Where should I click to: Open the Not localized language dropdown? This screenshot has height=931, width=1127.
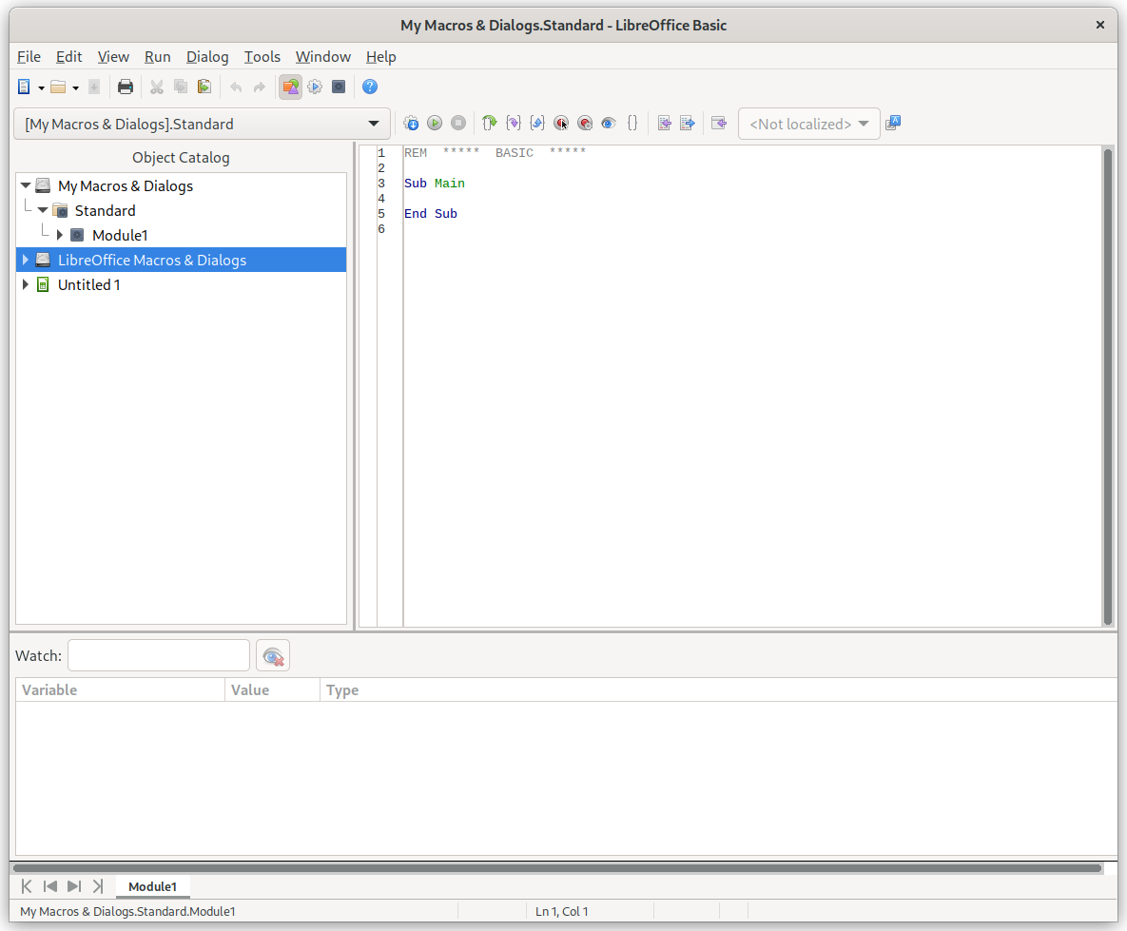pyautogui.click(x=809, y=124)
